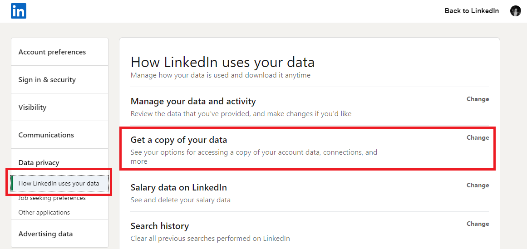Screen dimensions: 527x249
Task: Expand the Advertising data section
Action: [x=46, y=234]
